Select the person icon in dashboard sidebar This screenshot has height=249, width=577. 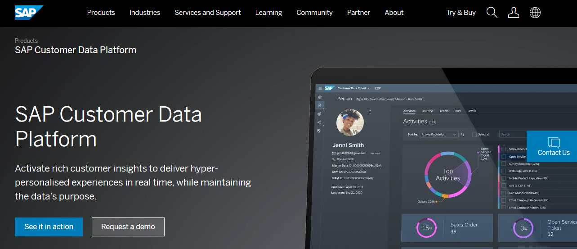click(319, 105)
